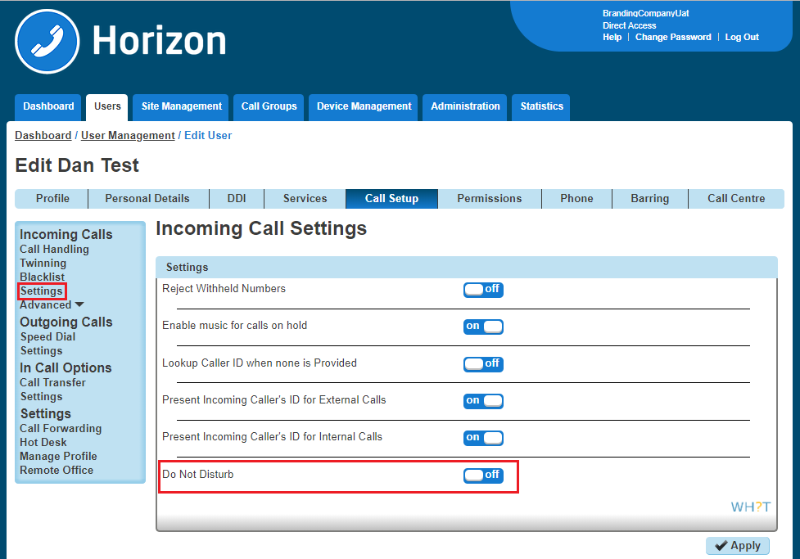Open Twinning in the sidebar
The width and height of the screenshot is (800, 559).
point(43,264)
